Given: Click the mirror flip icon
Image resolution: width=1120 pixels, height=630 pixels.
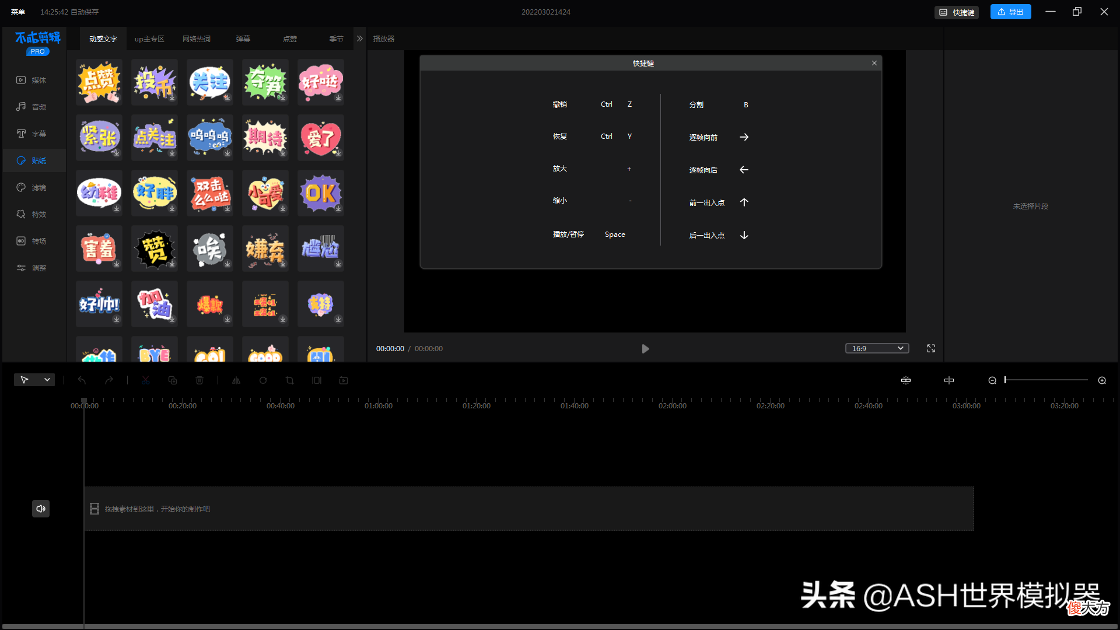Looking at the screenshot, I should (x=236, y=380).
